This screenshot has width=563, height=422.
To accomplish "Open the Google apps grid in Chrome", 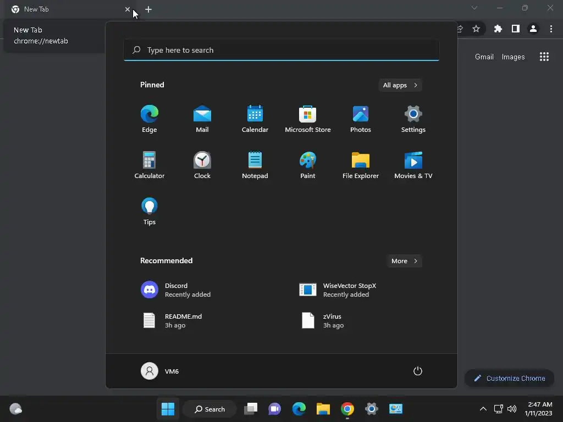I will (x=544, y=57).
